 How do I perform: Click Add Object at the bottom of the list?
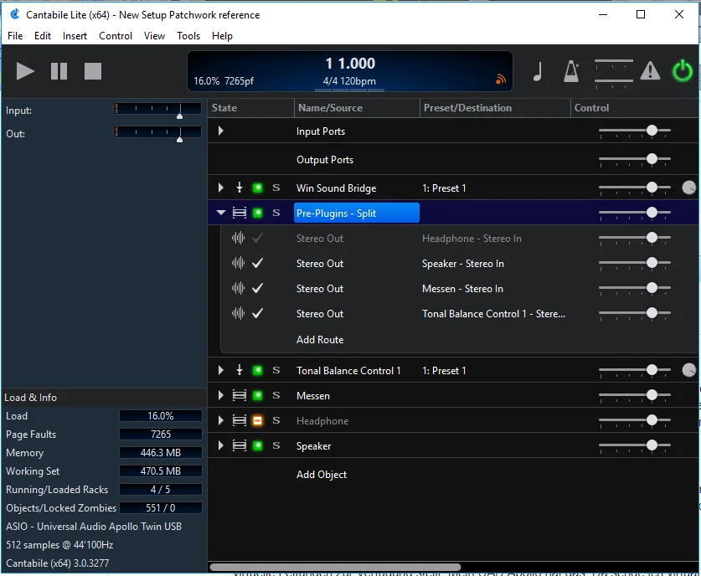point(322,475)
